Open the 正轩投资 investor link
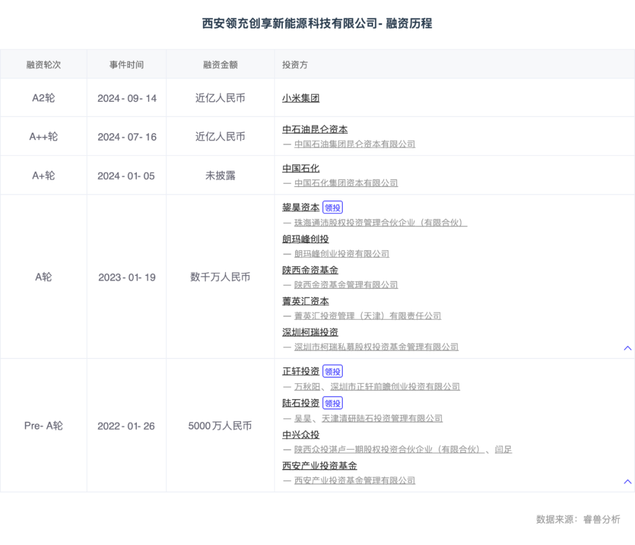The image size is (635, 545). pyautogui.click(x=301, y=371)
